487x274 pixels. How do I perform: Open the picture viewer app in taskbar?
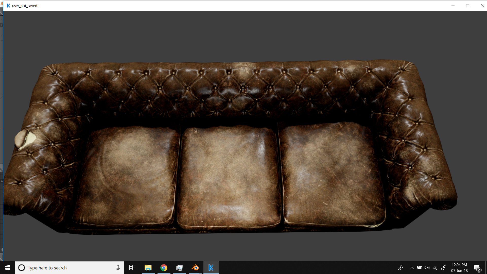[180, 268]
